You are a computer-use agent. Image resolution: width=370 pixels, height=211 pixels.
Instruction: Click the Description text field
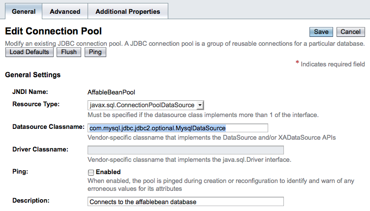(x=185, y=202)
